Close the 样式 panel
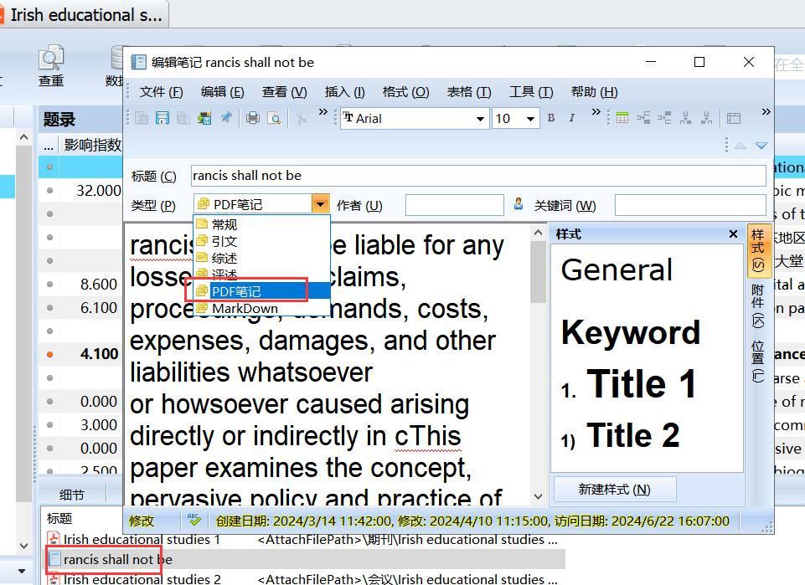Viewport: 805px width, 585px height. coord(733,234)
